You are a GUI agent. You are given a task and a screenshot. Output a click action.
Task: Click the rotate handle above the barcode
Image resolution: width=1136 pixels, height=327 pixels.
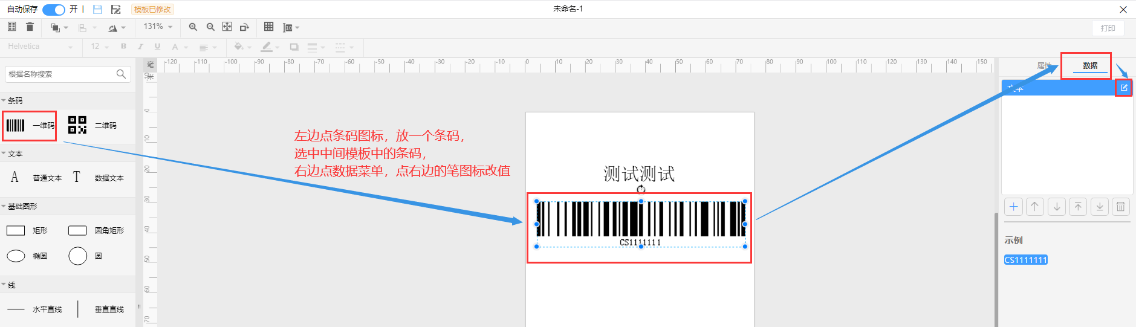coord(641,189)
